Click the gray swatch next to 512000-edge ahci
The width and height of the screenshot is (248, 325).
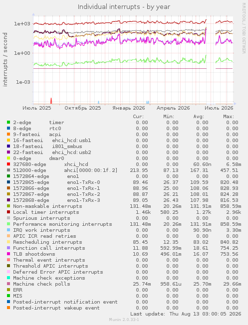[x=8, y=170]
